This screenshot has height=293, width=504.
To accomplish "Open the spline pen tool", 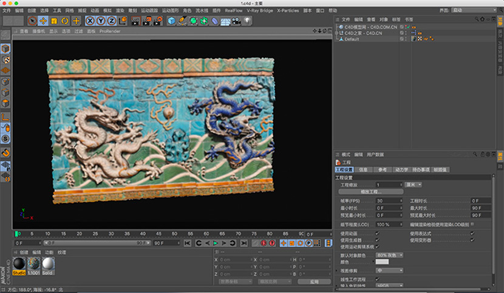I will 182,21.
